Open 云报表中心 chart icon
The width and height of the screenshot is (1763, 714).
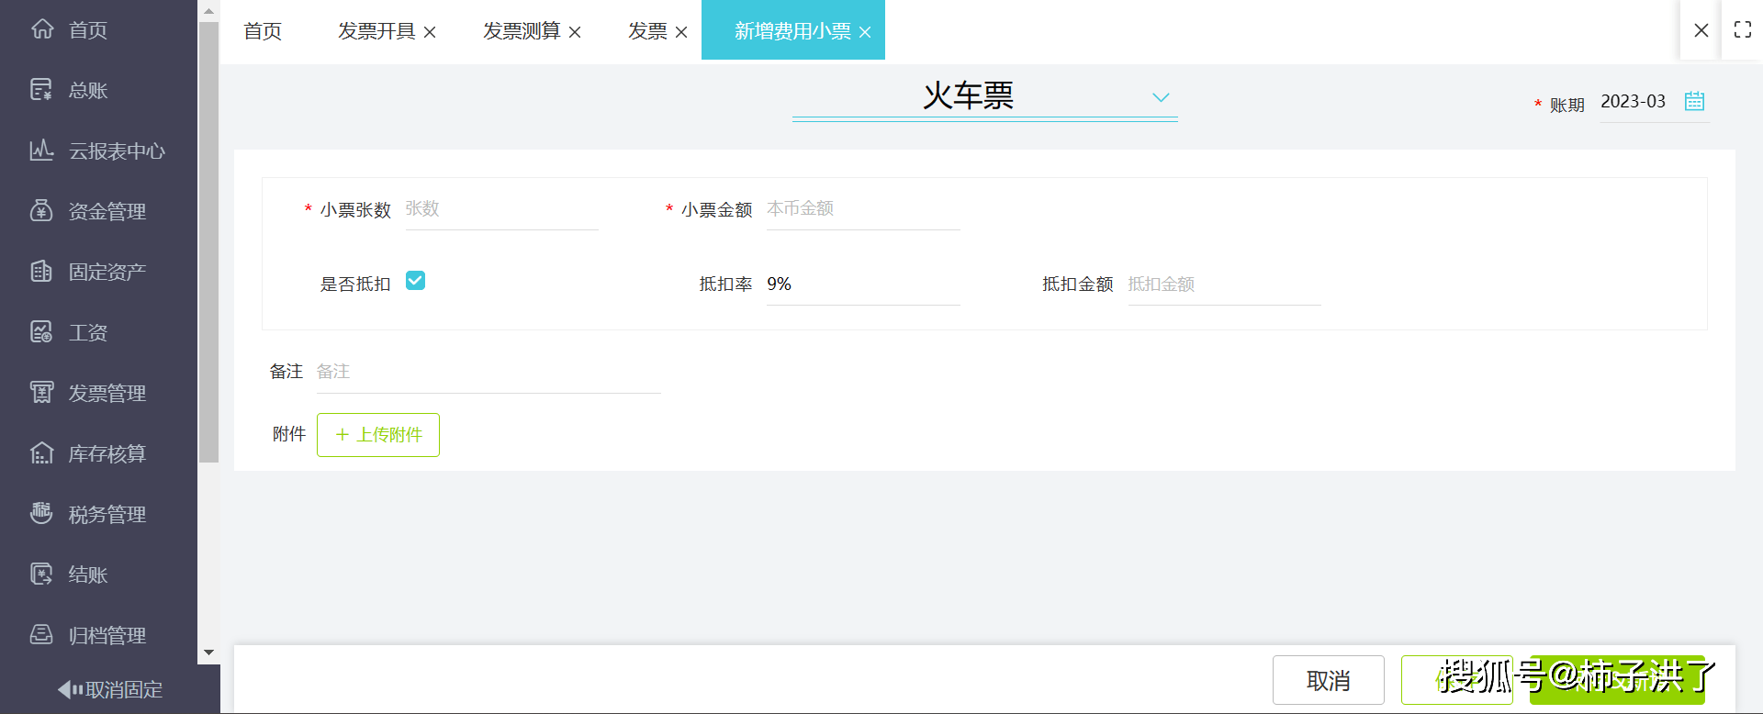pyautogui.click(x=41, y=151)
